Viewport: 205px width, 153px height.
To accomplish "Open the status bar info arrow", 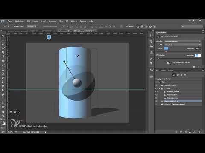I will pyautogui.click(x=46, y=132).
